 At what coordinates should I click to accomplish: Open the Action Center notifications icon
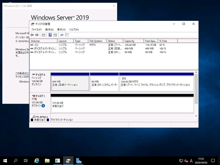pos(213,161)
